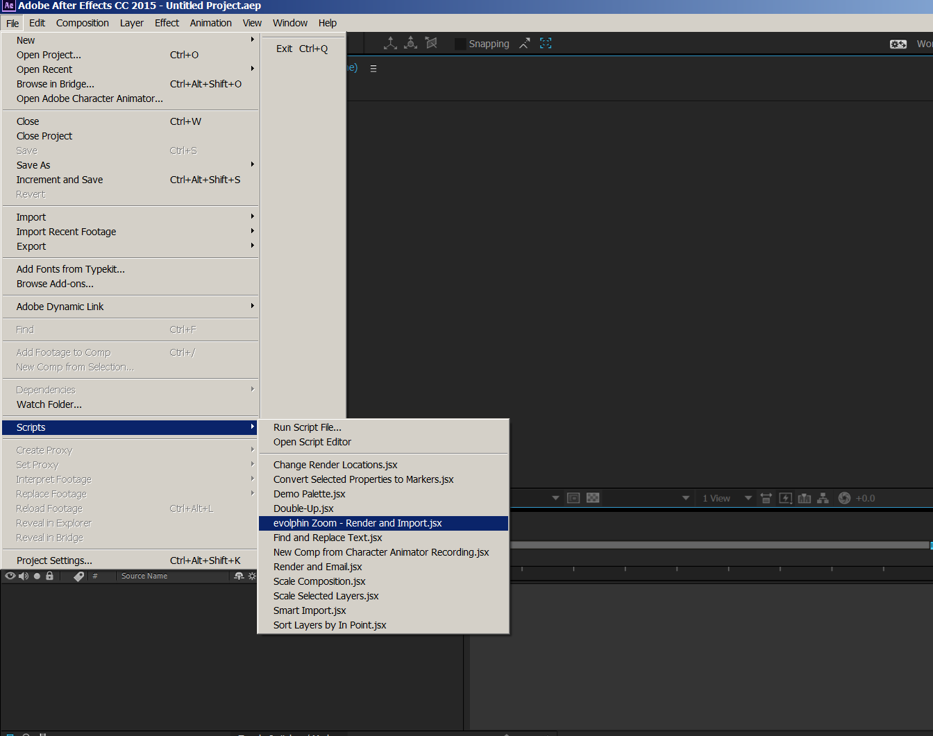933x736 pixels.
Task: Expand the New submenu
Action: (x=130, y=40)
